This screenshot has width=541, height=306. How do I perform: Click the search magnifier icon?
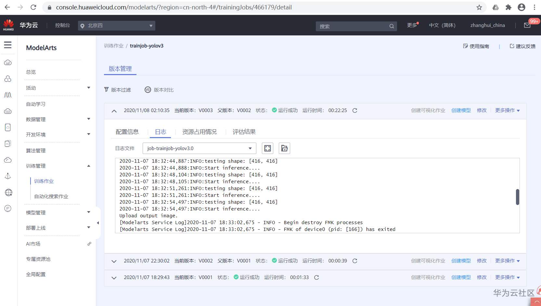click(392, 26)
